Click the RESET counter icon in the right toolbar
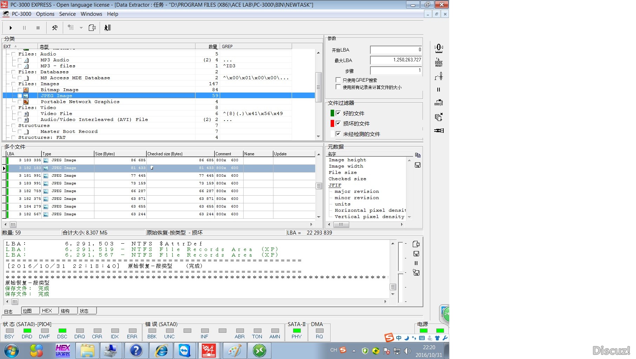The height and width of the screenshot is (359, 636). (x=439, y=62)
